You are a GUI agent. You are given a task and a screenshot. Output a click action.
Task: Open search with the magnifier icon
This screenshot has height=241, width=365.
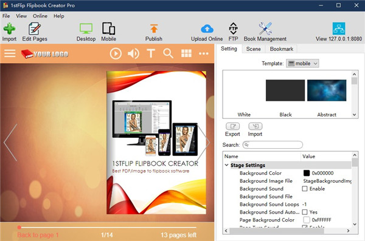click(168, 53)
